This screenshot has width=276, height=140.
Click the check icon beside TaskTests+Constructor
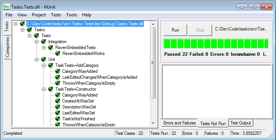[x=51, y=89]
